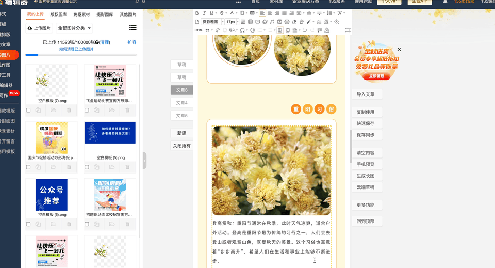Screen dimensions: 495x268
Task: Tick checkbox for 飞盘运动比赛宣传 image
Action: 87,110
